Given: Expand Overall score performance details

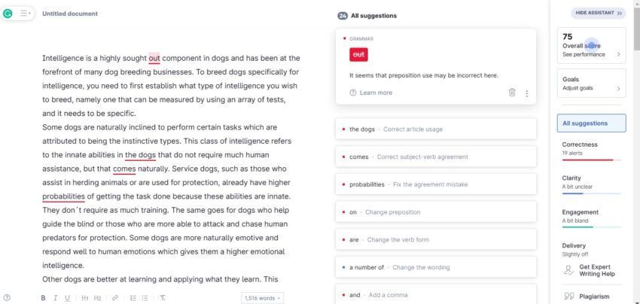Looking at the screenshot, I should [591, 46].
